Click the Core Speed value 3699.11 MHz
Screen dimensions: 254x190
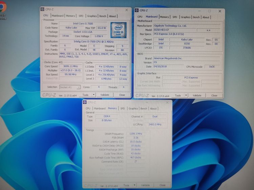click(70, 66)
